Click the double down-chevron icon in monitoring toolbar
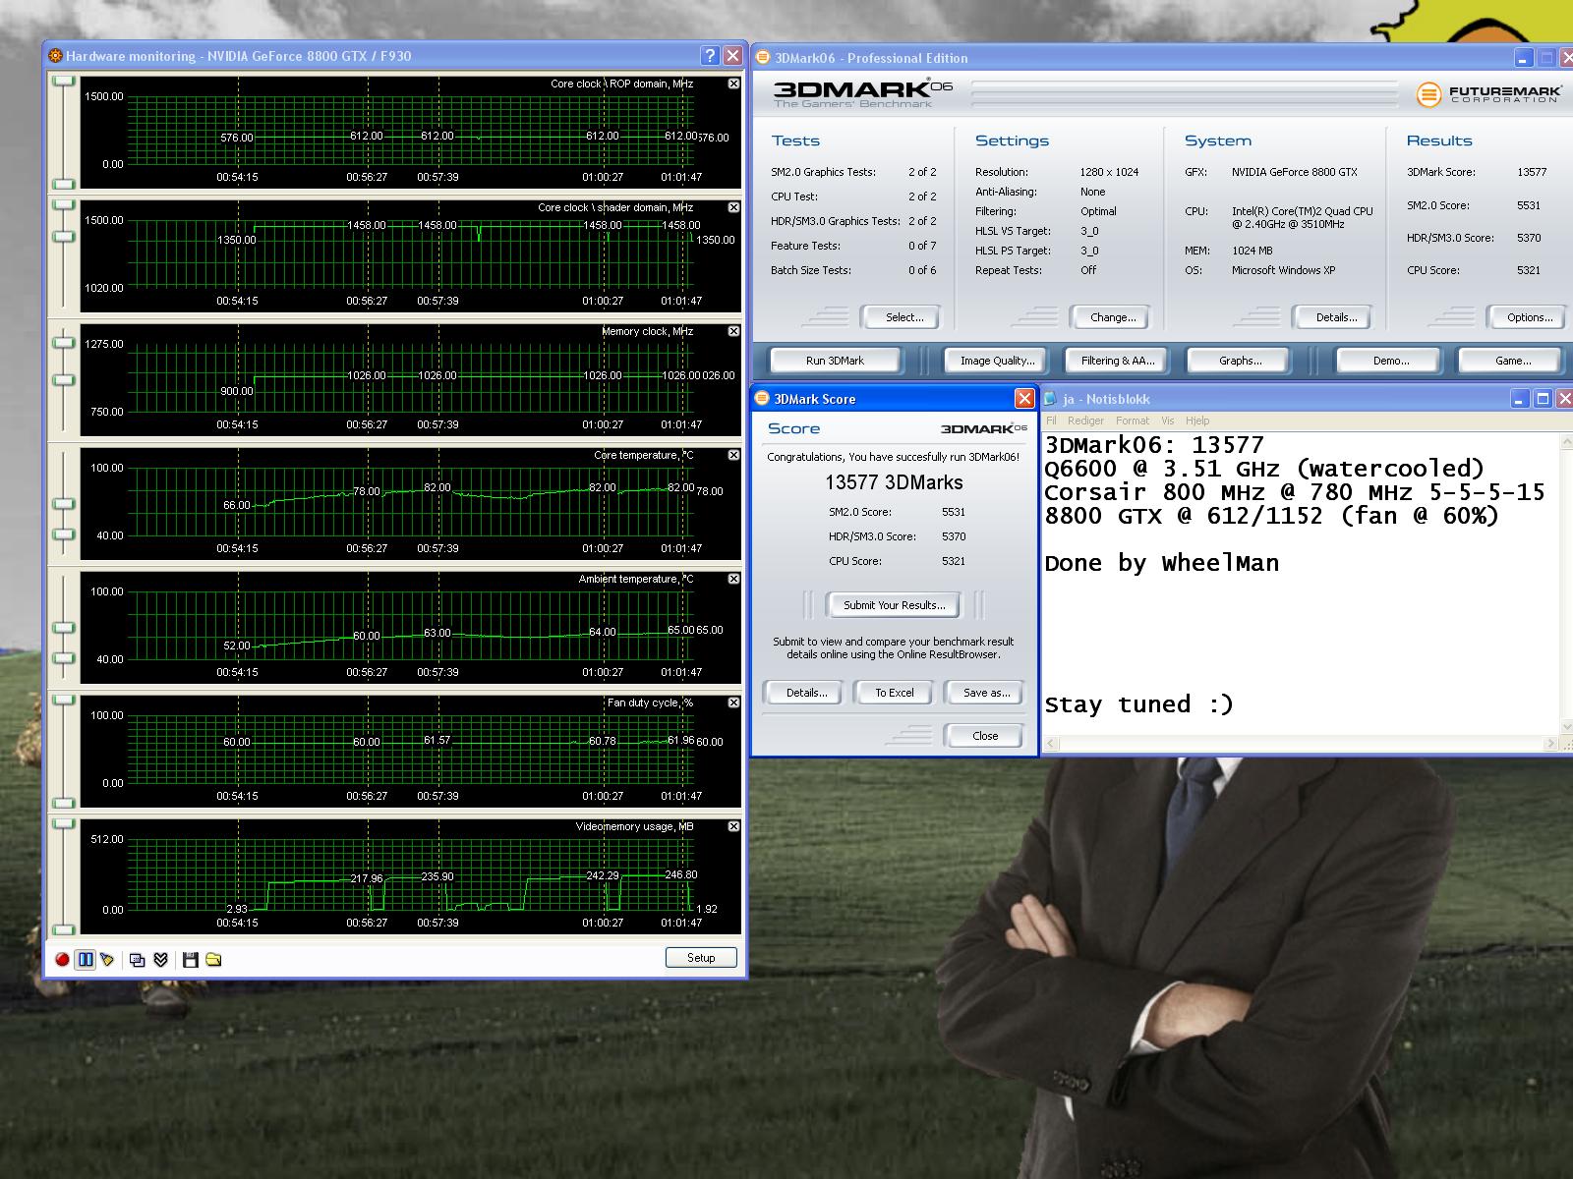1573x1179 pixels. (161, 959)
